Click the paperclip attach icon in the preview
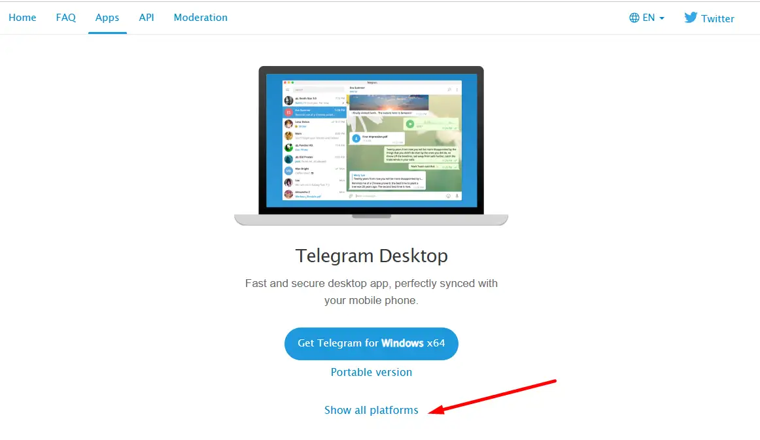The width and height of the screenshot is (760, 440). click(351, 195)
